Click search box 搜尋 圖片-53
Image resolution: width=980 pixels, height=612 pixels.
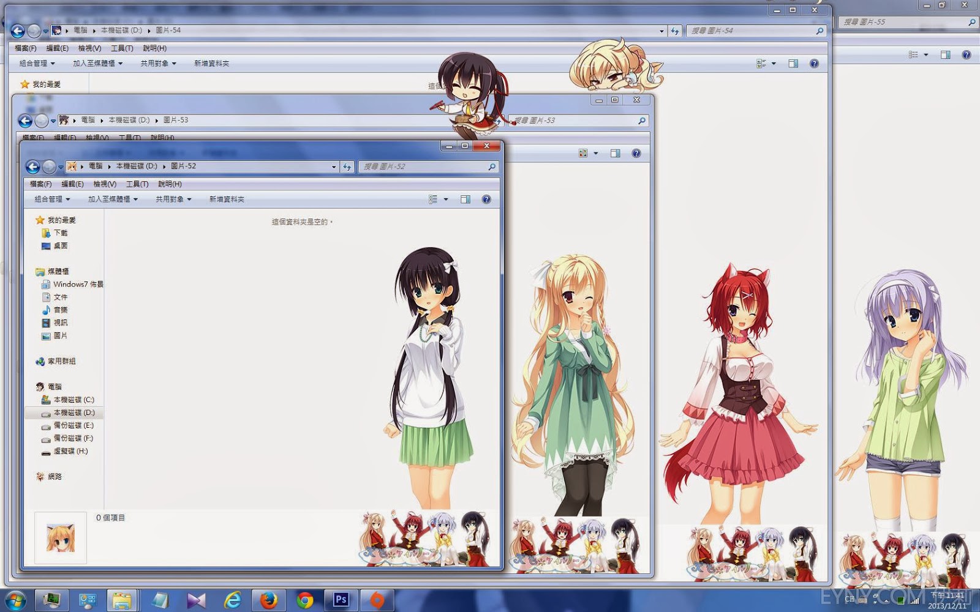coord(579,121)
